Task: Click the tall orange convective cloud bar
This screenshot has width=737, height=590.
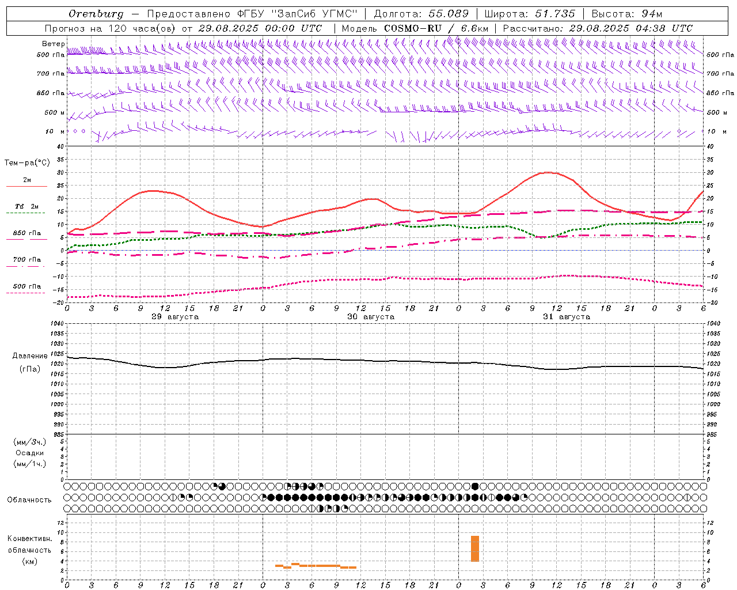Action: click(x=475, y=549)
